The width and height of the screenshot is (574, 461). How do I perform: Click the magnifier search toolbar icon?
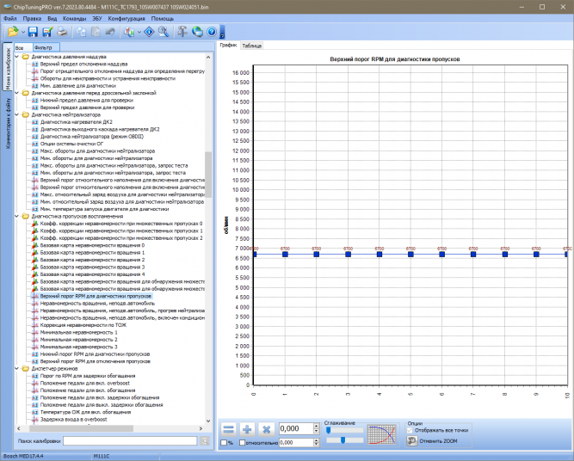pos(164,32)
